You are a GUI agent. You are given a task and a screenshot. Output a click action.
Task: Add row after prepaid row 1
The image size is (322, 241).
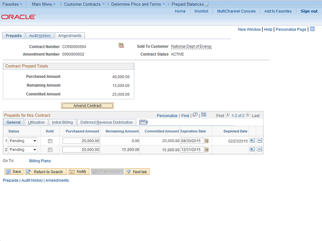click(x=252, y=141)
